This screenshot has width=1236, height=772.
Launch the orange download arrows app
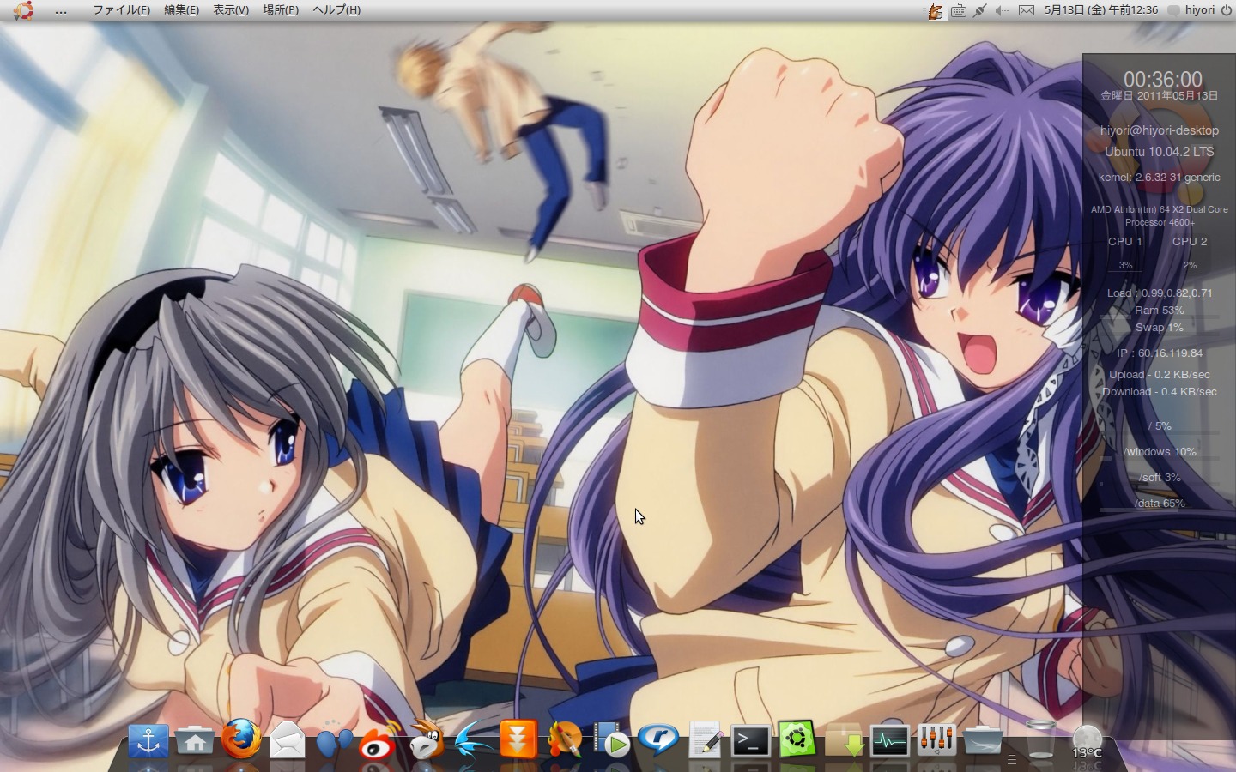pyautogui.click(x=518, y=739)
